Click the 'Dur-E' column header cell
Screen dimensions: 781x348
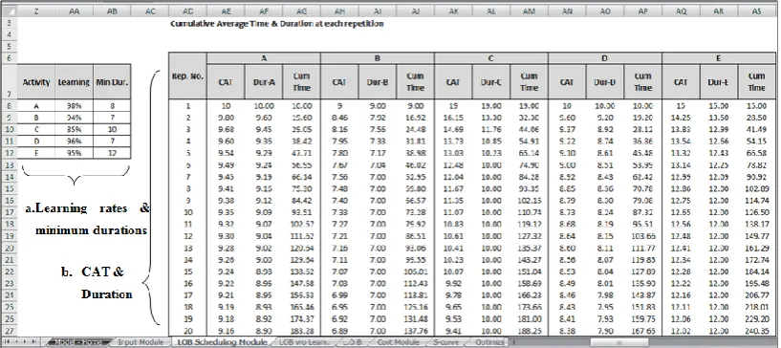[719, 81]
